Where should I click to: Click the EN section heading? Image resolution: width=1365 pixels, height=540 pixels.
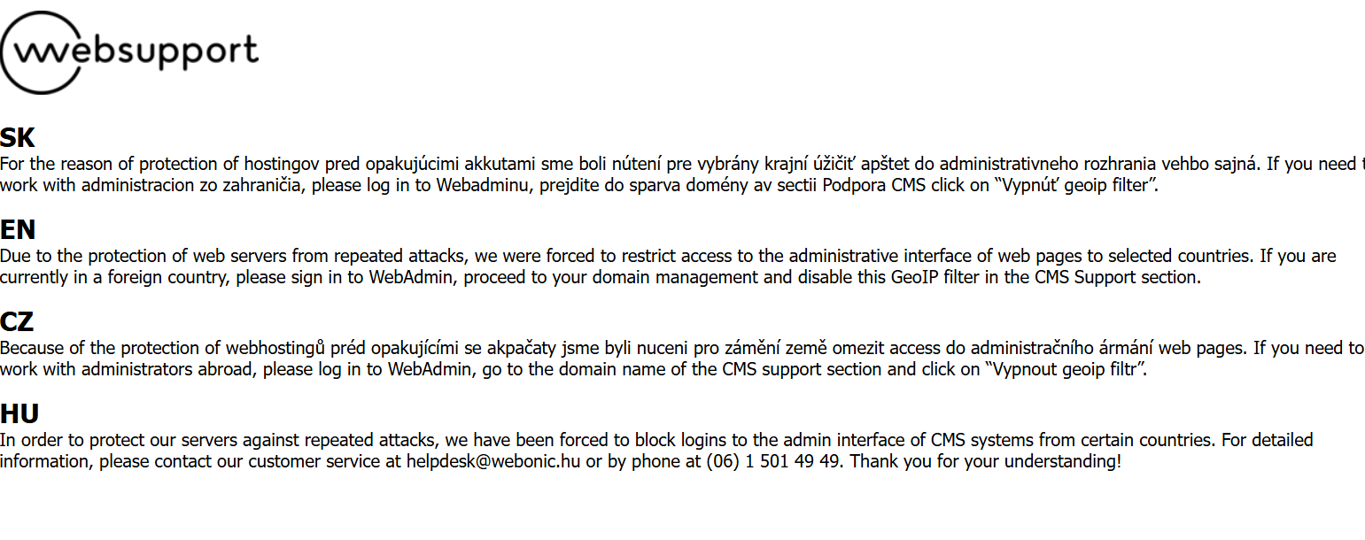18,230
